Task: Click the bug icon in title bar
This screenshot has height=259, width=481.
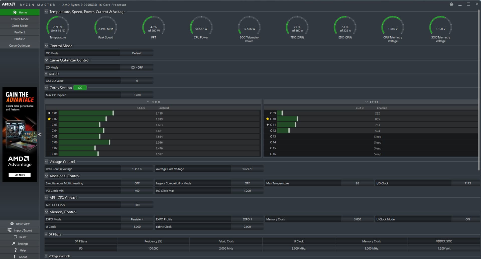Action: pyautogui.click(x=451, y=4)
